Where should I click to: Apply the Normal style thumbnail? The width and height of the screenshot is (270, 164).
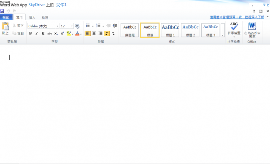[x=150, y=30]
